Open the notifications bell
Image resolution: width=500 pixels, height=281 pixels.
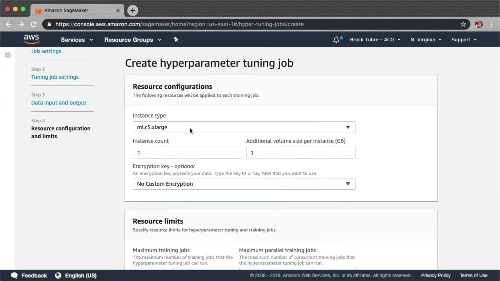click(336, 40)
